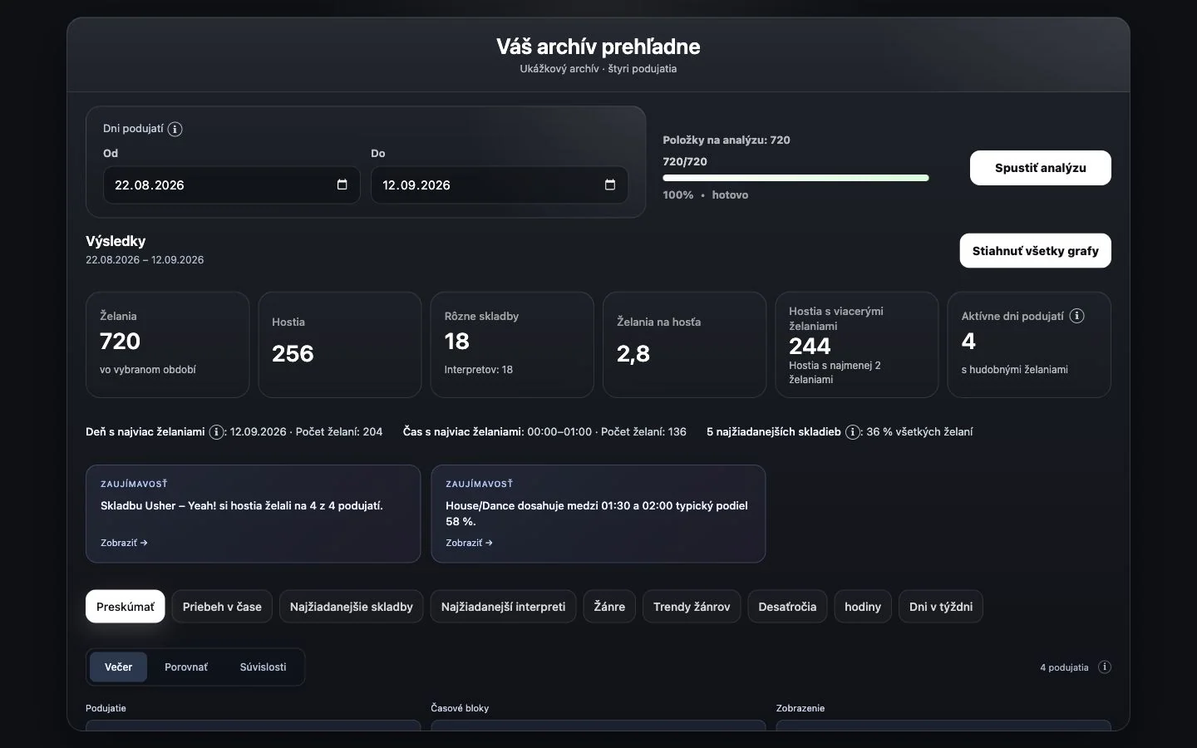Click info icon after Deň s najviac želaniami
1197x748 pixels.
(x=216, y=432)
